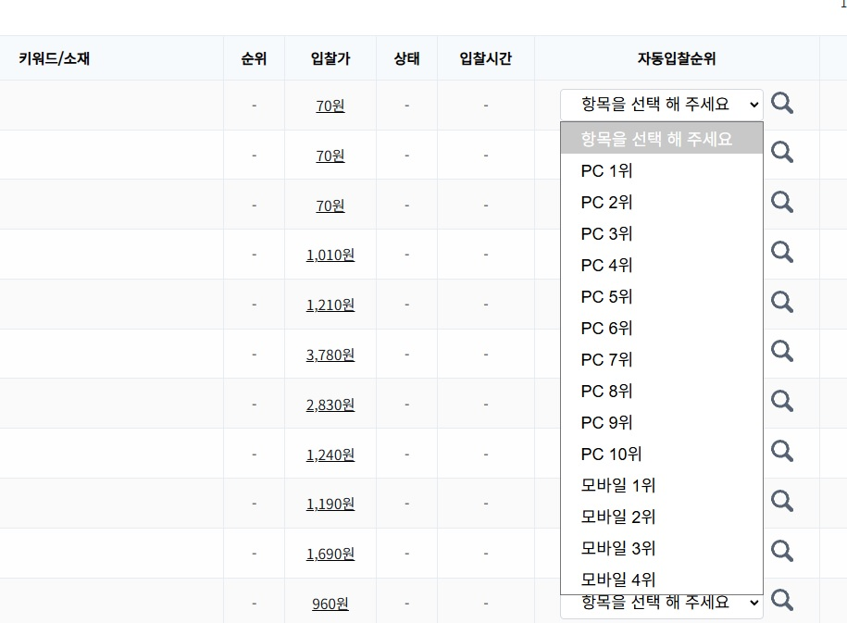Choose the 모바일 4위 option
The image size is (847, 623).
(618, 580)
